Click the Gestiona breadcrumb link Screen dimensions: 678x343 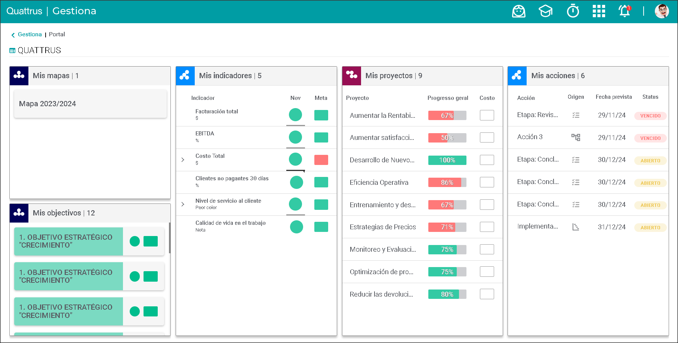30,34
